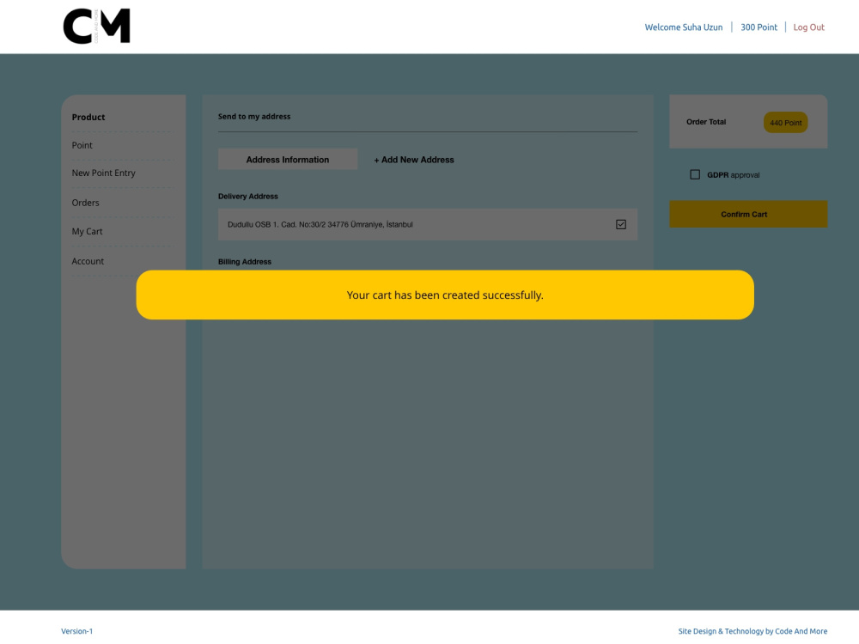The image size is (859, 644).
Task: Click + Add New Address
Action: [x=414, y=160]
